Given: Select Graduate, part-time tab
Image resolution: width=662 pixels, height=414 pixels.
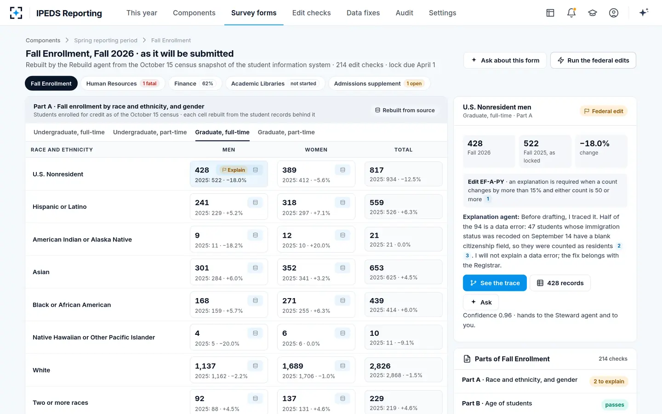Looking at the screenshot, I should tap(286, 132).
